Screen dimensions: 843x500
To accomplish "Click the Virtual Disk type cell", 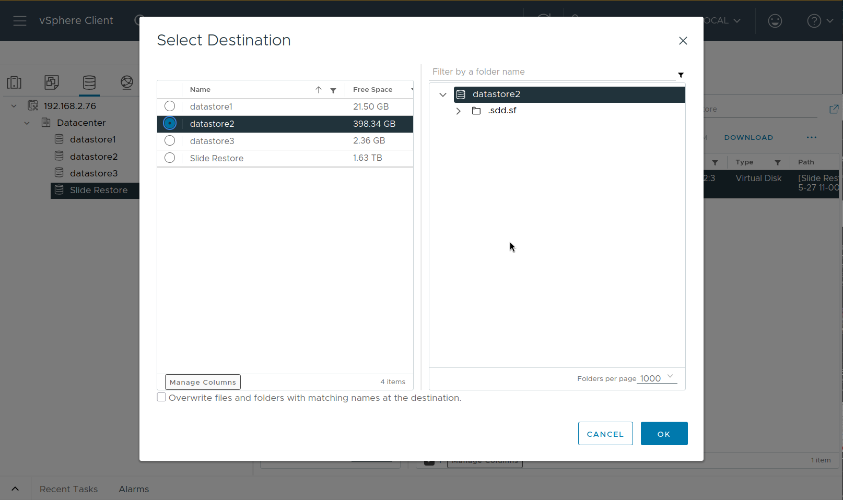I will pos(758,178).
